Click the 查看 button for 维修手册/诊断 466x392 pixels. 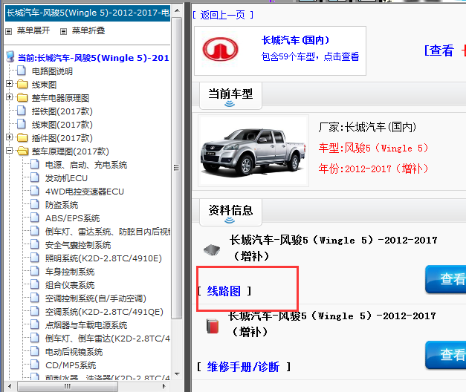click(445, 355)
